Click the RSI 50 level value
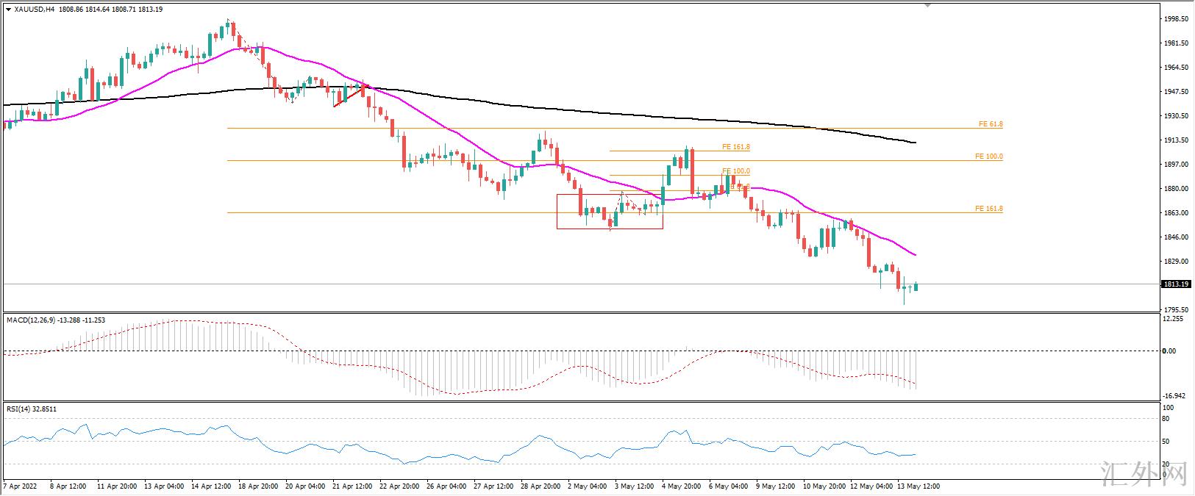 point(1166,441)
